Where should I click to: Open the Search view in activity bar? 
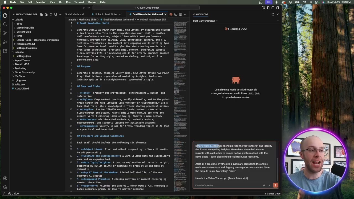coord(5,24)
